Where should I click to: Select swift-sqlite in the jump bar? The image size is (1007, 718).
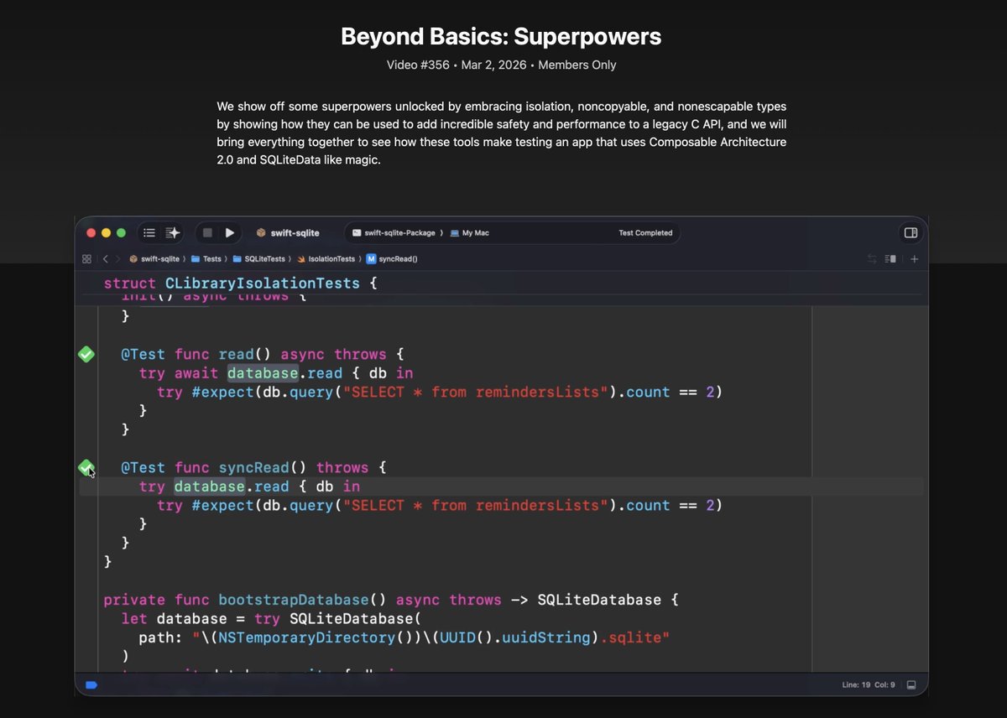tap(154, 259)
